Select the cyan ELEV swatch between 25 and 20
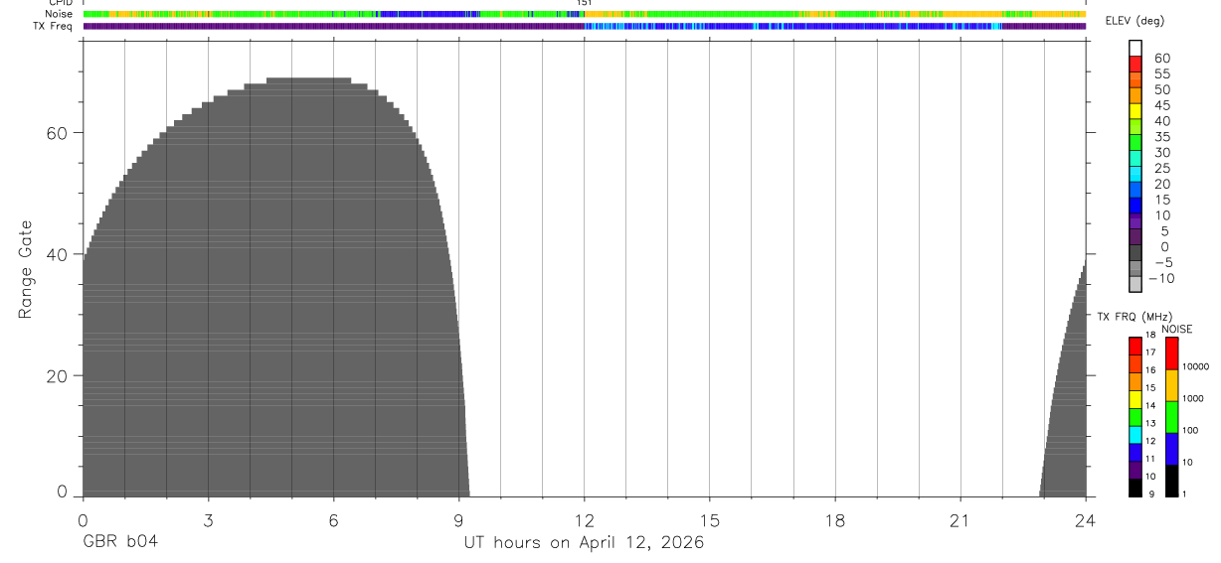The width and height of the screenshot is (1221, 563). tap(1135, 175)
